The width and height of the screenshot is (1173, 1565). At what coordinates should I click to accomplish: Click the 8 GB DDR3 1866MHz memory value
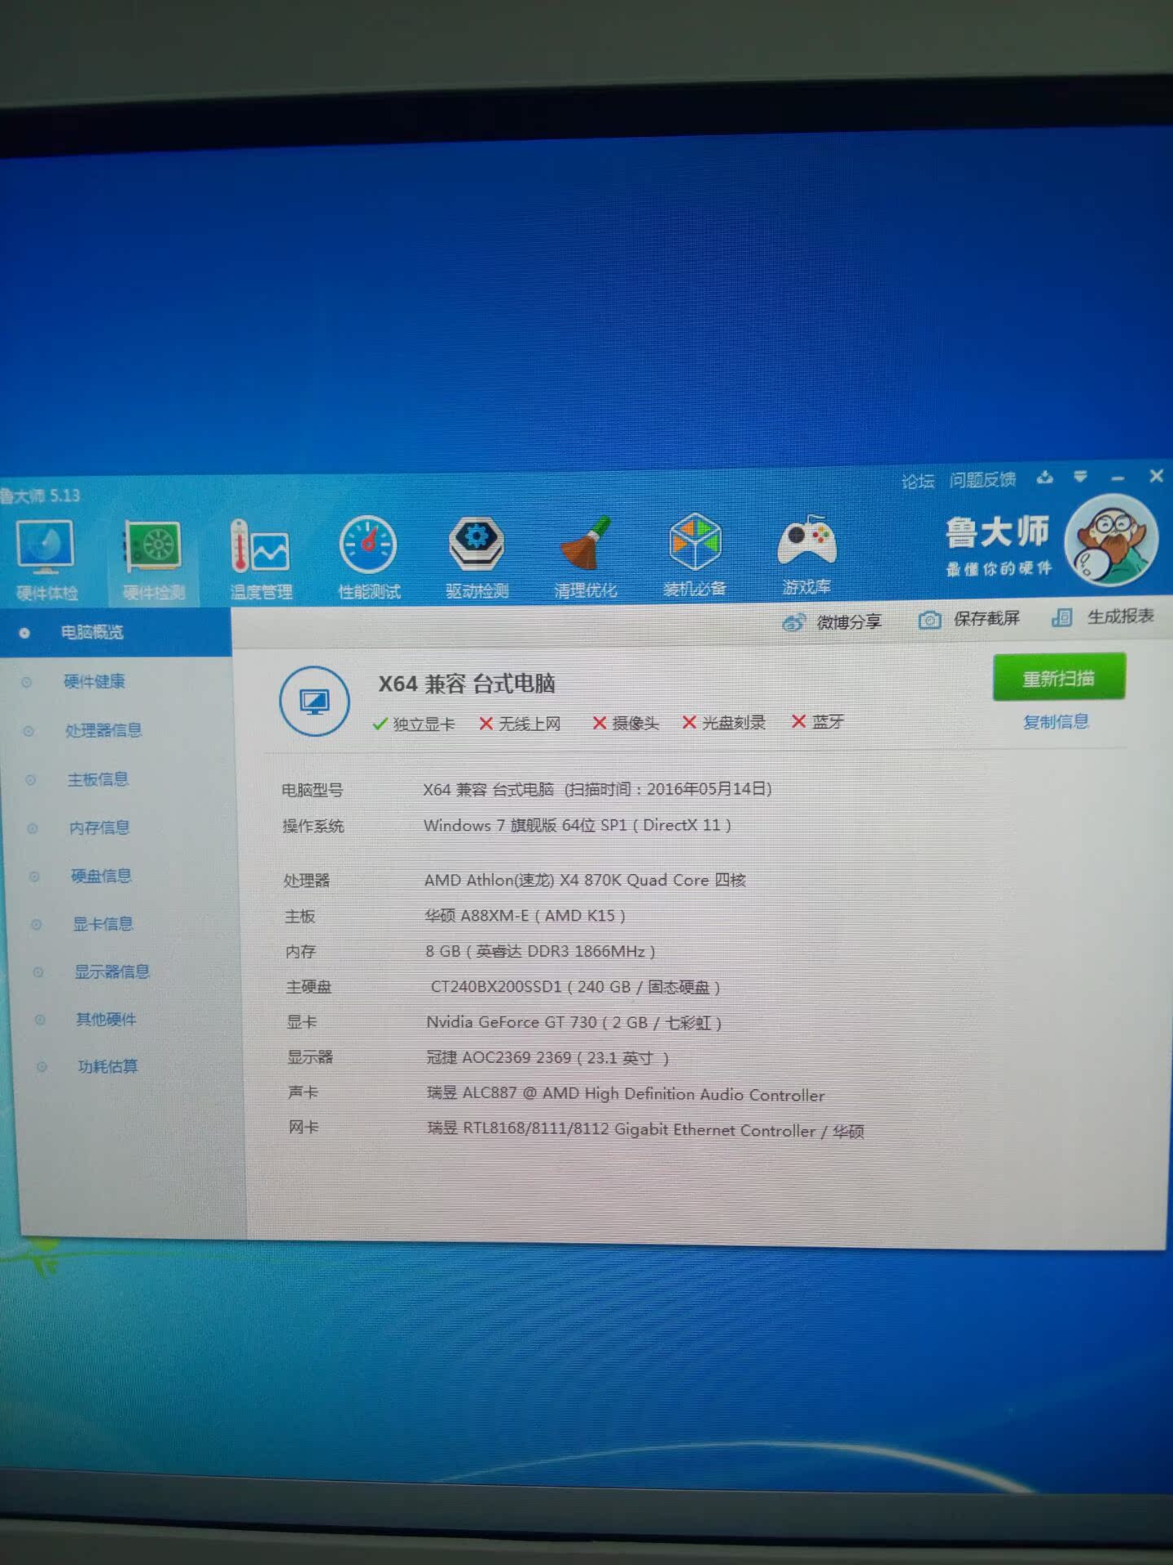click(541, 951)
